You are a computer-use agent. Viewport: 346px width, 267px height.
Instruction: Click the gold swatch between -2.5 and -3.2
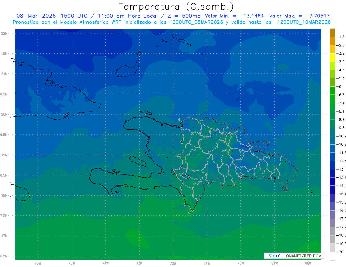pyautogui.click(x=332, y=49)
